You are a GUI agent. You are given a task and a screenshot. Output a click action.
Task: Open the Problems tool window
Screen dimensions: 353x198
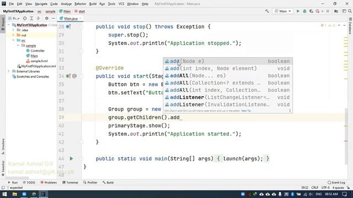(x=49, y=183)
